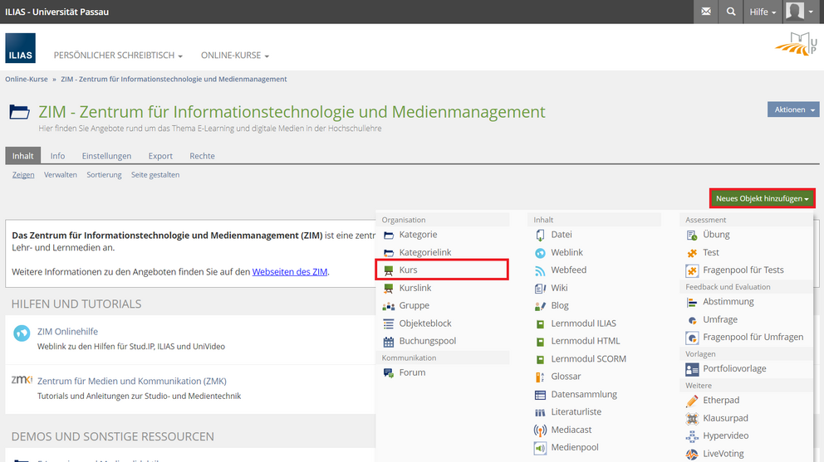The width and height of the screenshot is (824, 462).
Task: Open the Rechte tab
Action: pyautogui.click(x=203, y=156)
